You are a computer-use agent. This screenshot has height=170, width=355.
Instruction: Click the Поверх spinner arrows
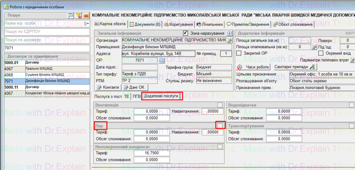(352, 40)
